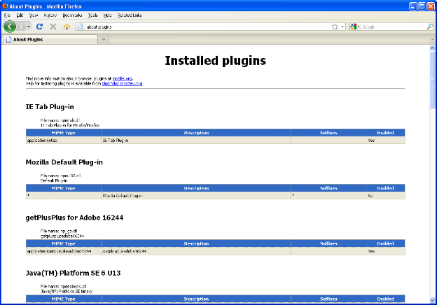This screenshot has height=305, width=437.
Task: Bookmark this page with the star icon
Action: coord(335,27)
